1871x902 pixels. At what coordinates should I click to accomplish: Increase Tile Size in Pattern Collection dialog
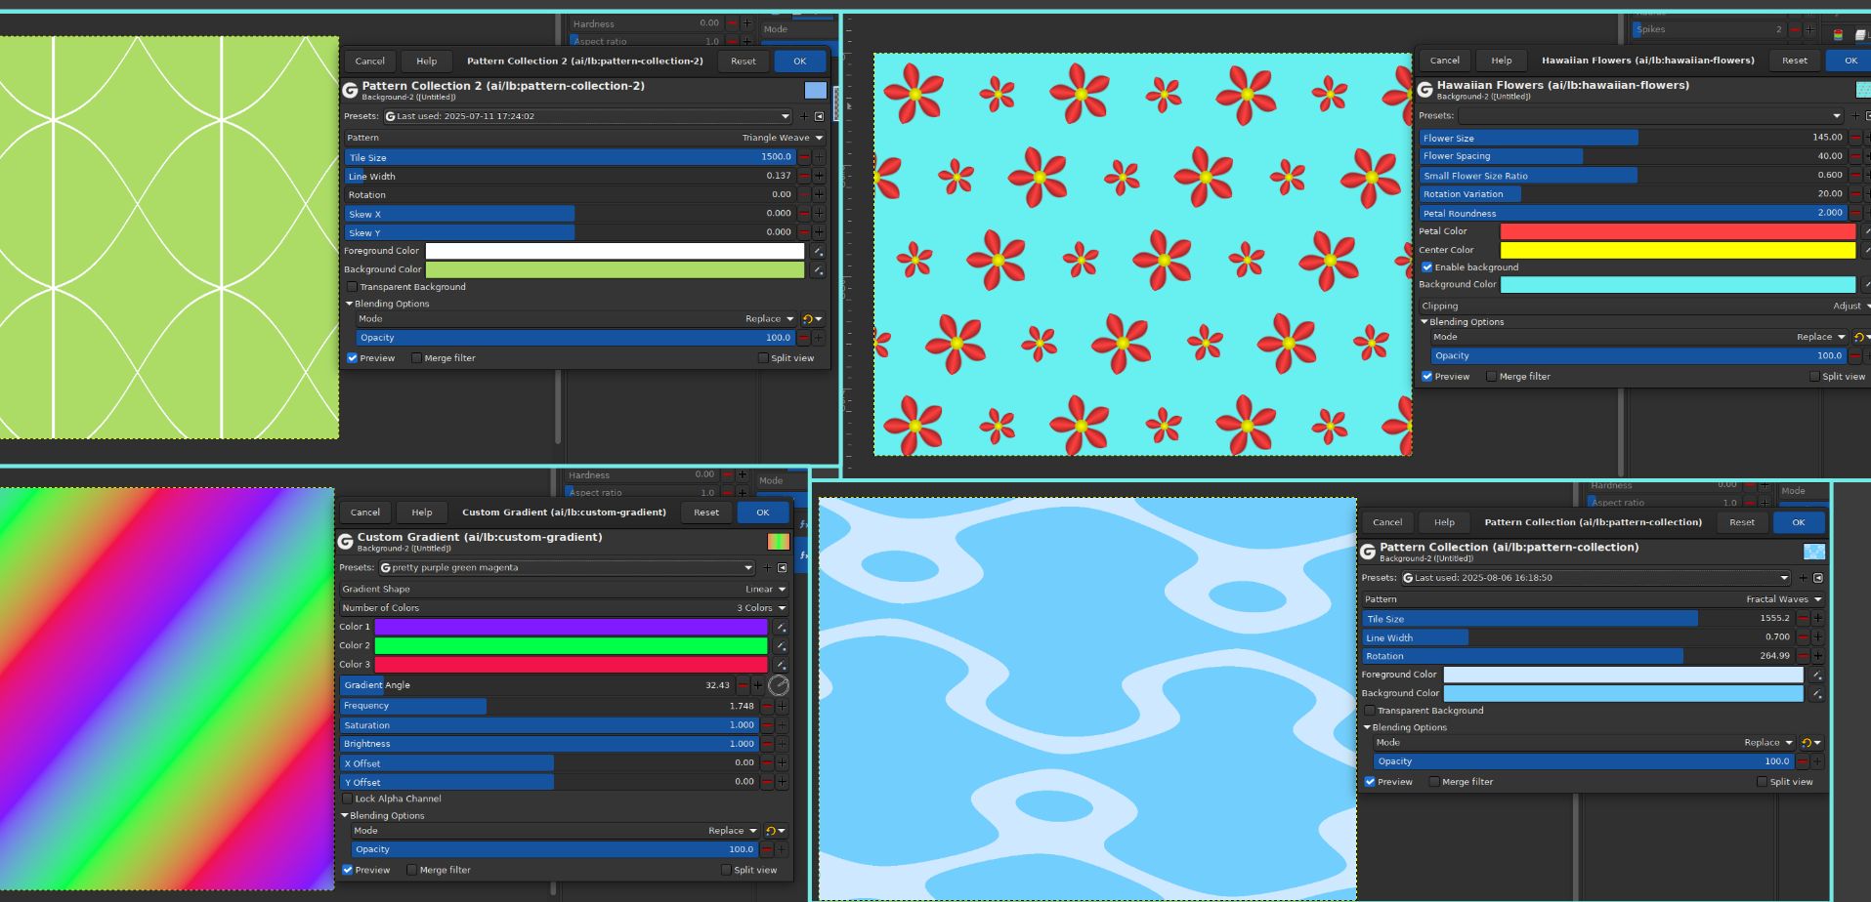point(1817,618)
